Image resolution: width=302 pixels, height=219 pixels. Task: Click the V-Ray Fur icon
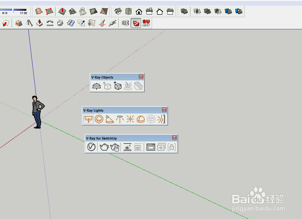point(128,86)
